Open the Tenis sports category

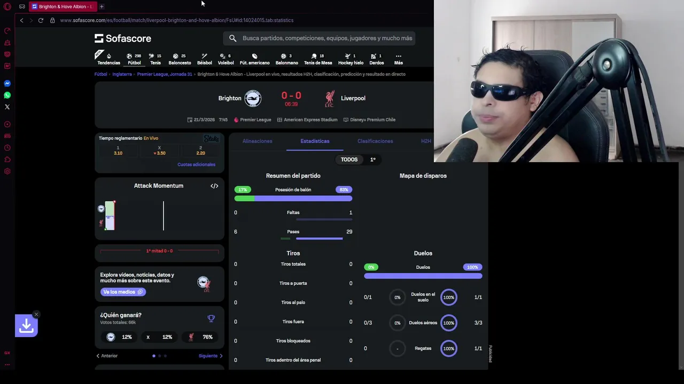click(156, 59)
